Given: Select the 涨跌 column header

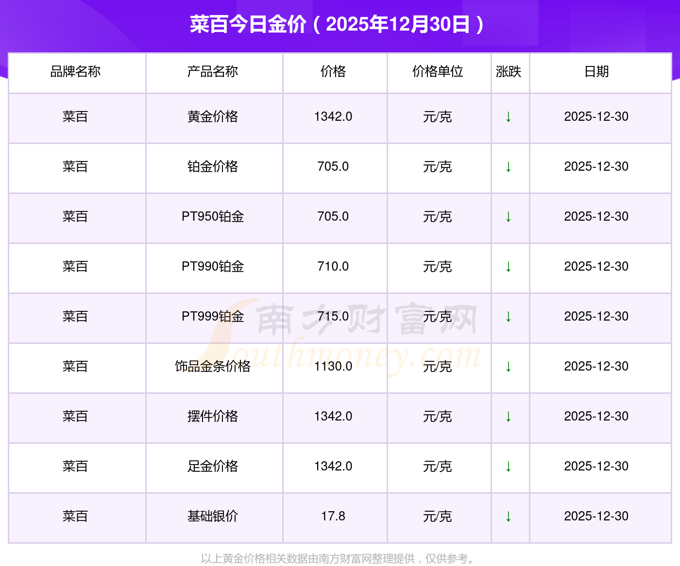Looking at the screenshot, I should point(508,72).
